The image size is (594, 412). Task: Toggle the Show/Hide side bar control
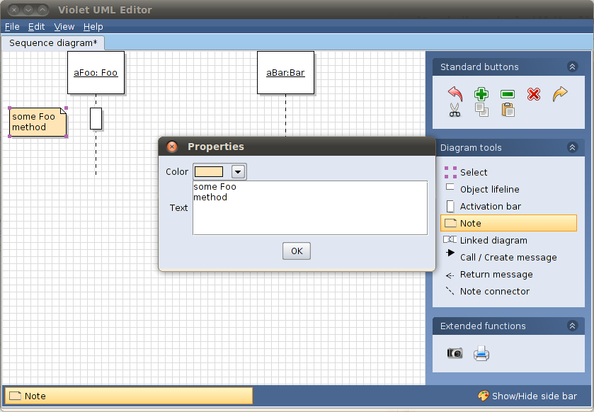tap(527, 396)
